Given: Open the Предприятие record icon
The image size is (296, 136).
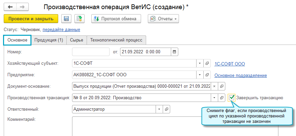Looking at the screenshot, I should [x=208, y=75].
